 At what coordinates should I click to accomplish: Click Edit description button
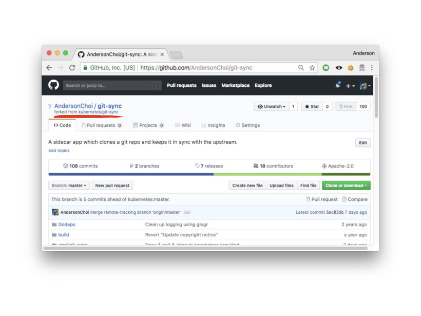pyautogui.click(x=363, y=143)
